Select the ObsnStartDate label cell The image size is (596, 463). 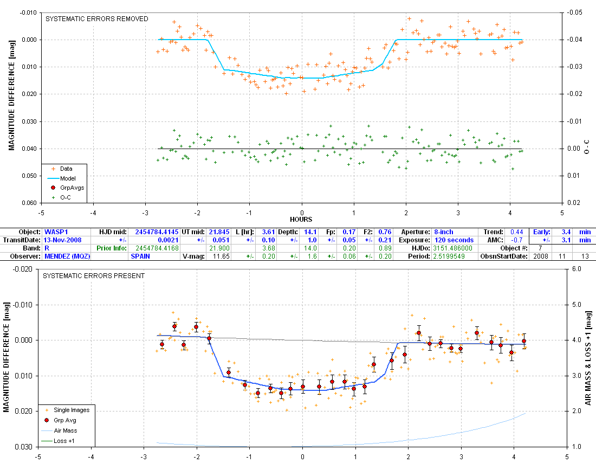coord(504,256)
